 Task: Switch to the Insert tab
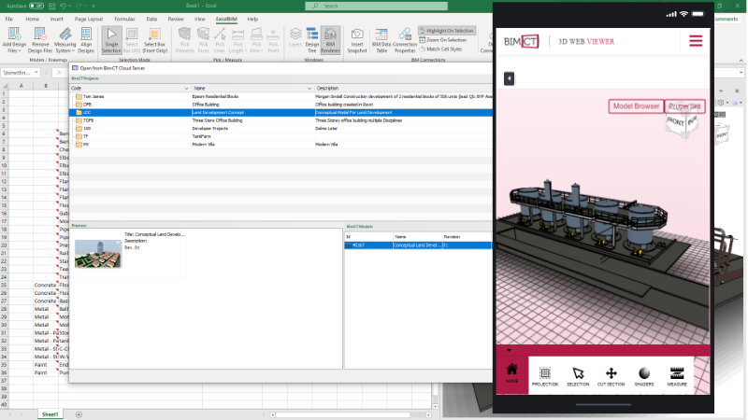(56, 19)
